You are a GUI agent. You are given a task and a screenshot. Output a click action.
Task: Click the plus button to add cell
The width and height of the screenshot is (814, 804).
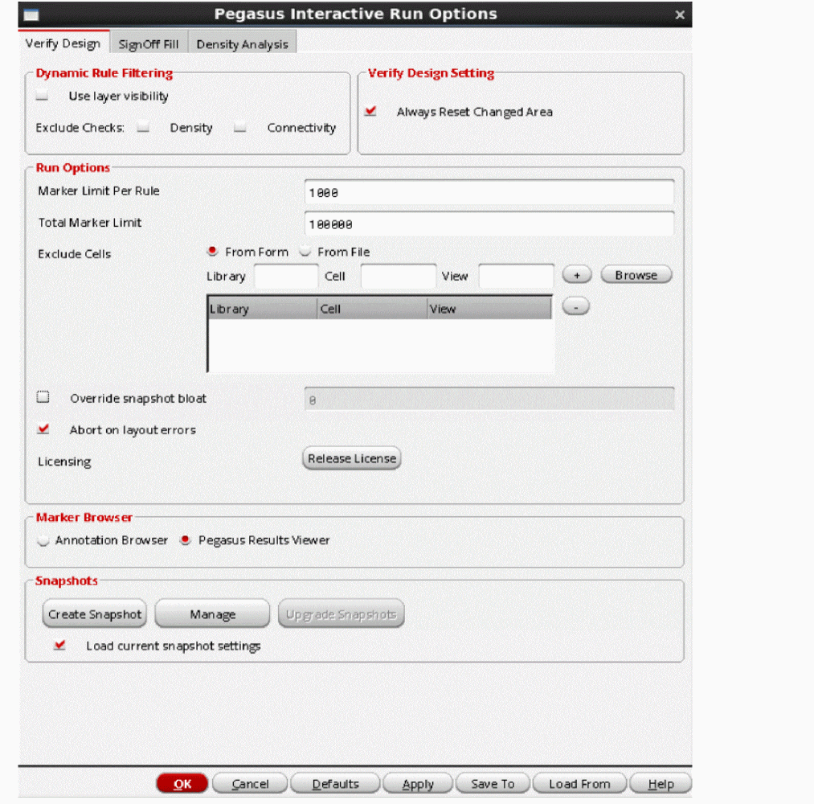tap(576, 275)
